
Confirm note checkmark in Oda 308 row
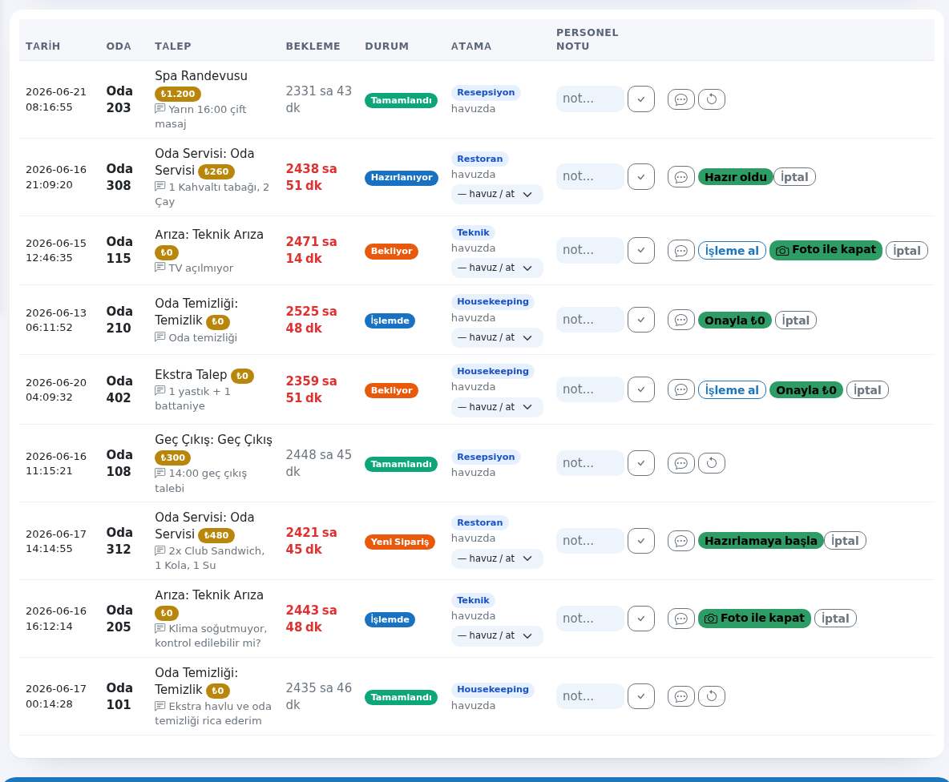[x=641, y=176]
